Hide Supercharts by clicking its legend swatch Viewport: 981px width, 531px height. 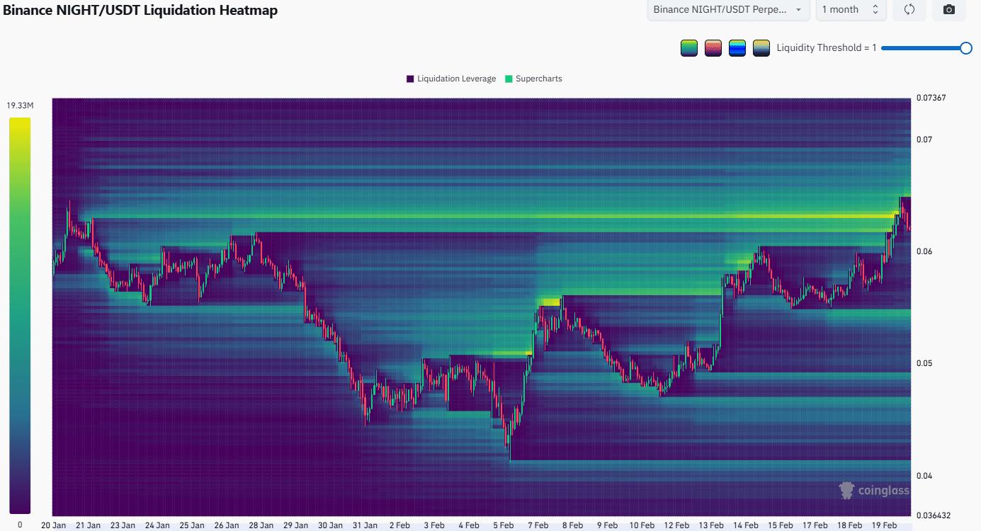coord(508,79)
